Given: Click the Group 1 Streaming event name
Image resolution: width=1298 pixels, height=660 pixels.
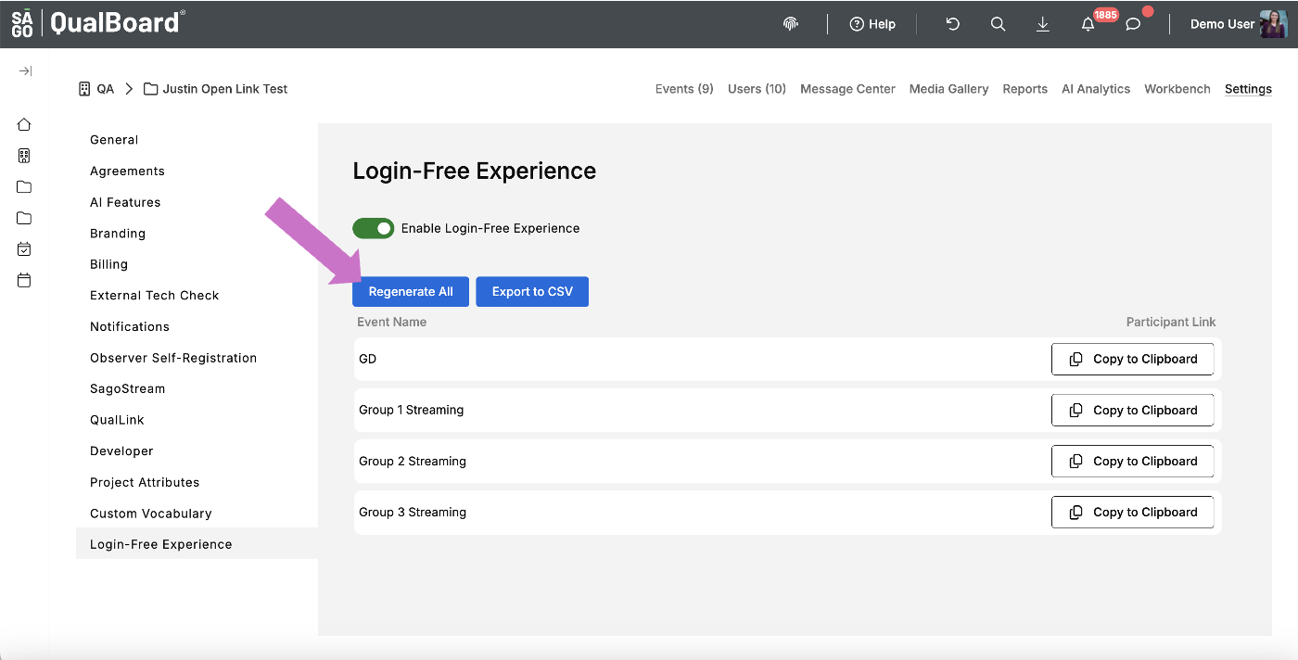Looking at the screenshot, I should pyautogui.click(x=411, y=410).
